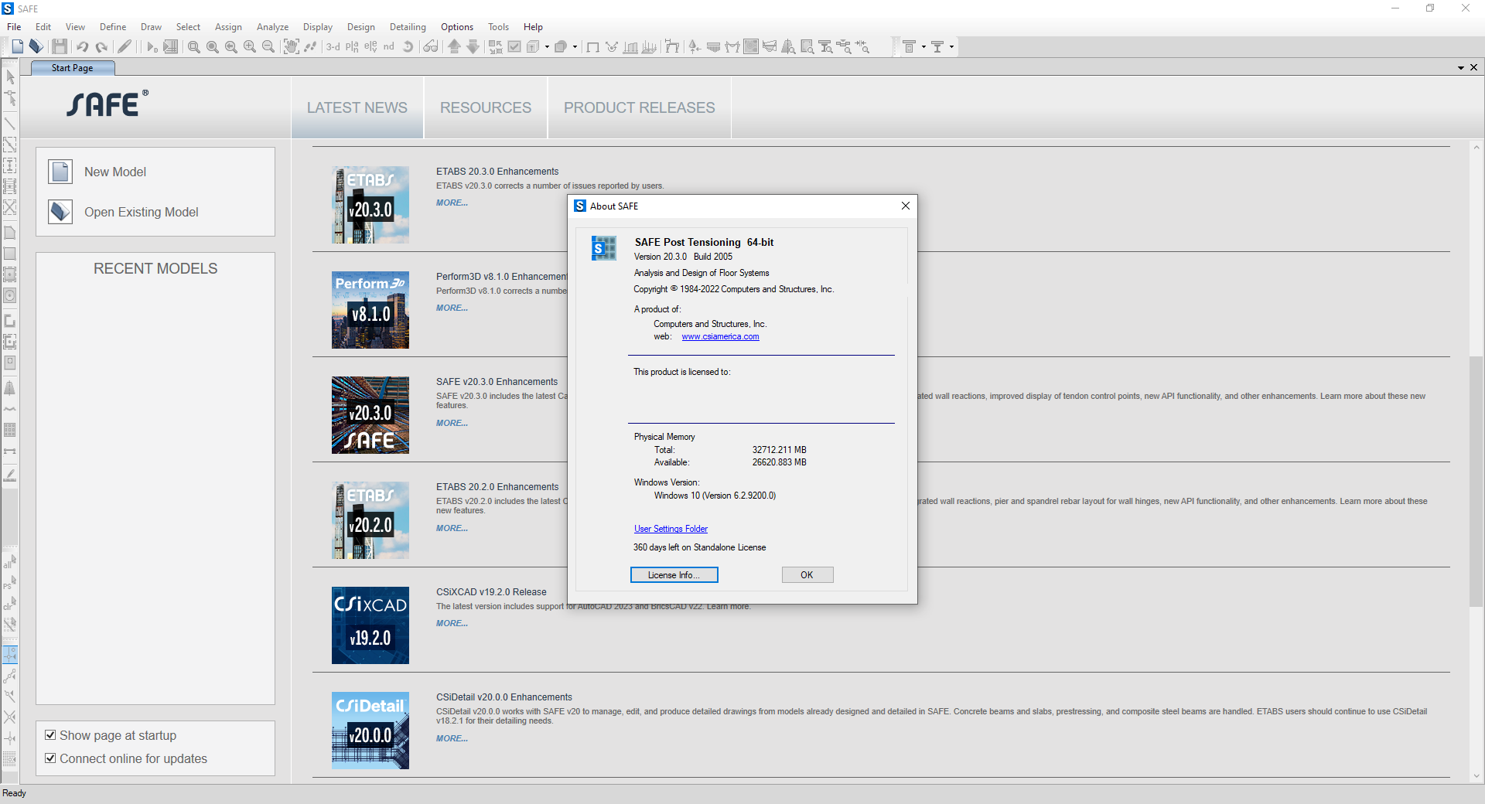Click the New Model toolbar icon
The image size is (1485, 804).
pyautogui.click(x=17, y=47)
